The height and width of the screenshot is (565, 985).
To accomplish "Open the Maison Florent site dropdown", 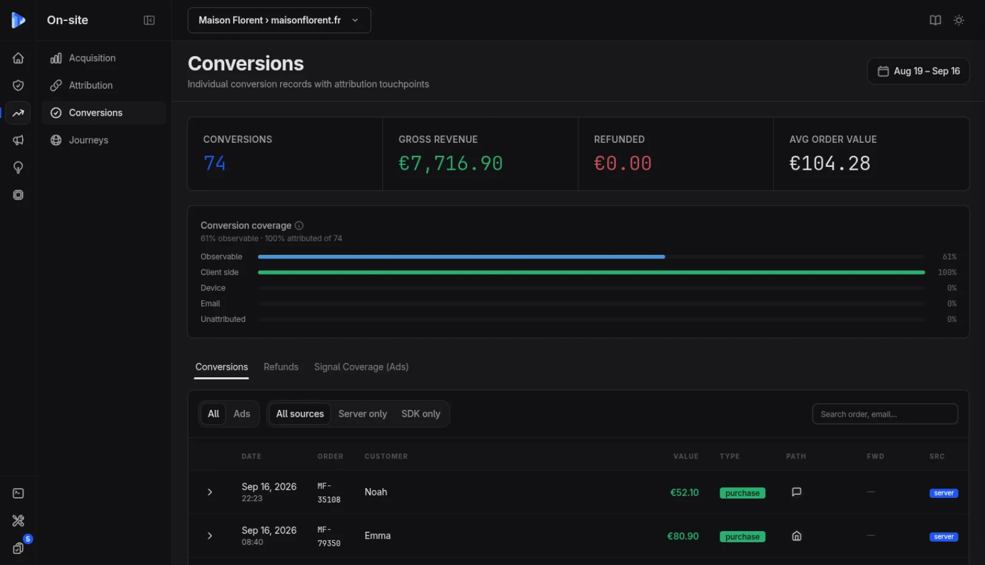I will click(279, 20).
